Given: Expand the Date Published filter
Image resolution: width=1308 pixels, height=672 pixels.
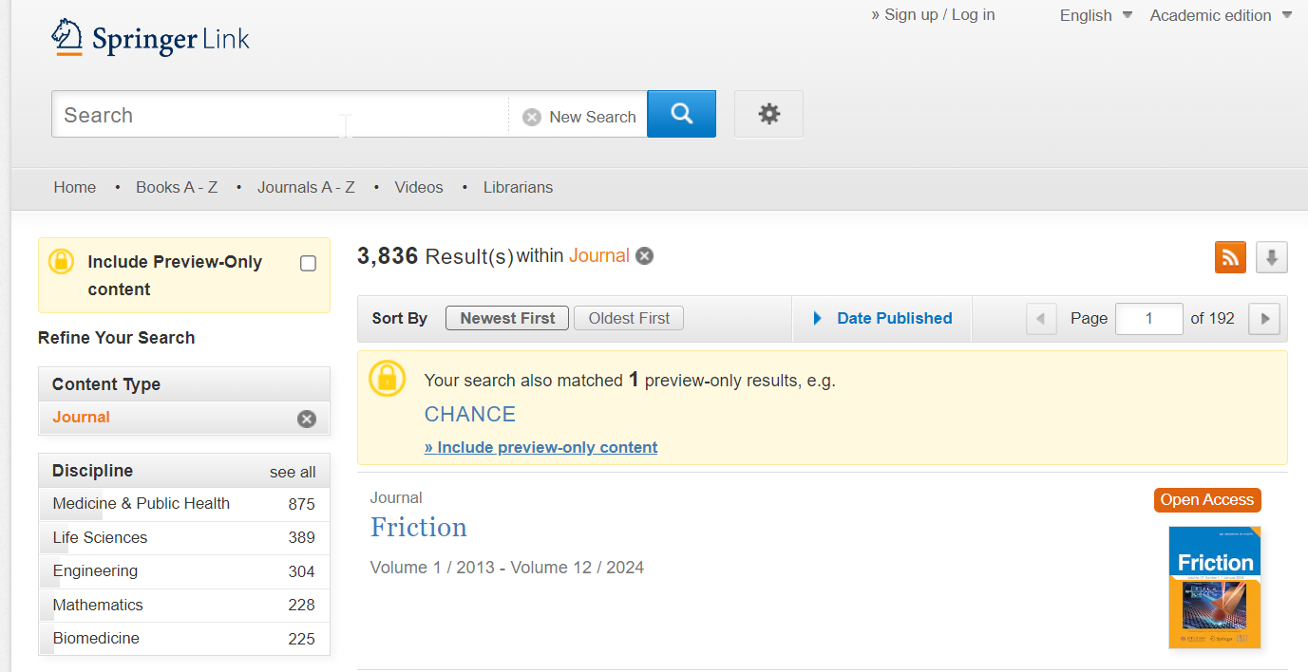Looking at the screenshot, I should [882, 318].
